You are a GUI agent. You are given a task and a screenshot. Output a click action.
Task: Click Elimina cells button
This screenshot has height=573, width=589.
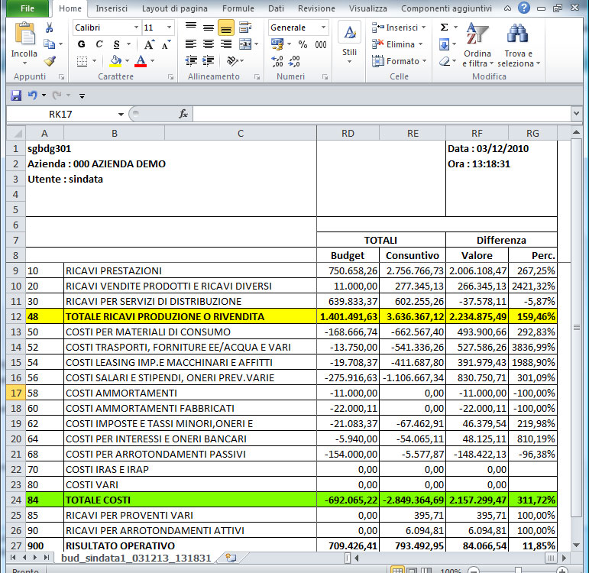397,44
